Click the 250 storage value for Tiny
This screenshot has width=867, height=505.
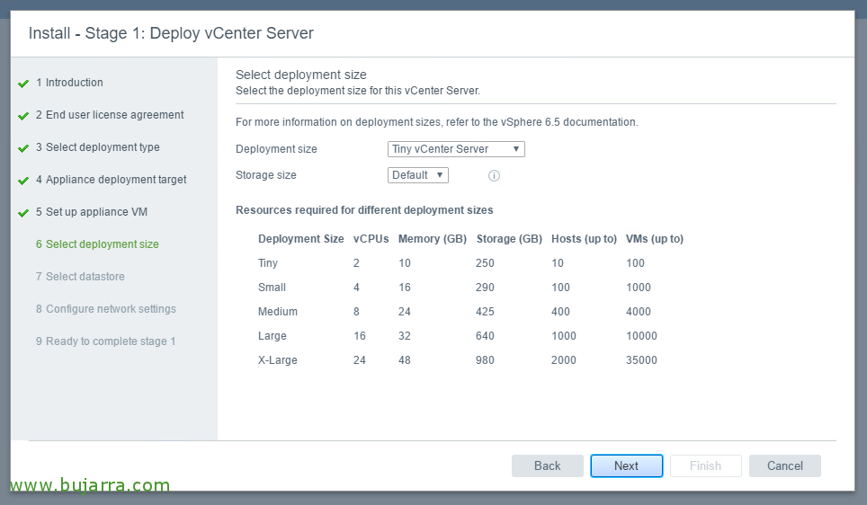tap(485, 263)
